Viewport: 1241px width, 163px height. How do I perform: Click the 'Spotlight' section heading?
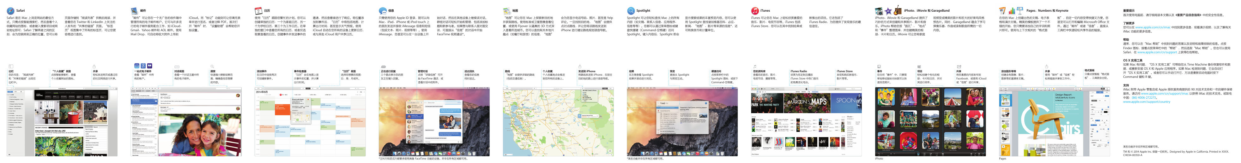click(643, 11)
